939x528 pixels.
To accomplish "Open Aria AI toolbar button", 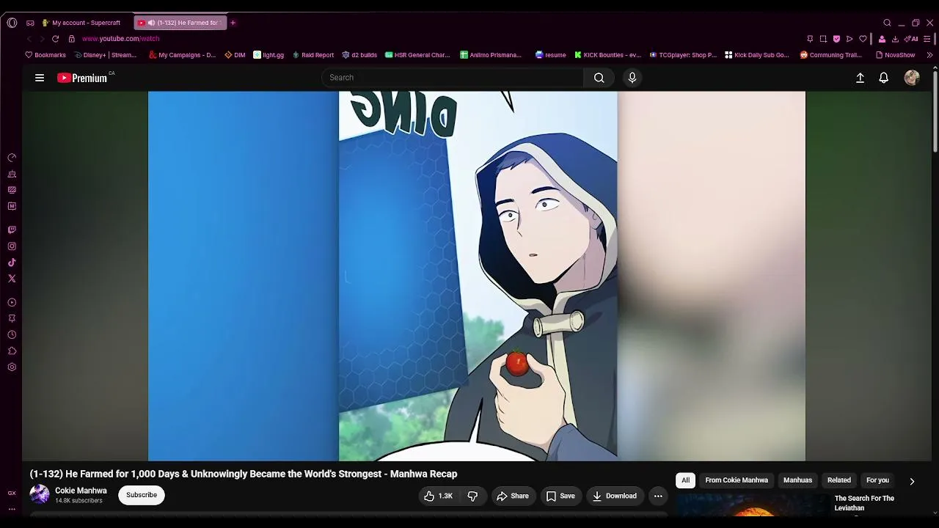I will pyautogui.click(x=911, y=39).
